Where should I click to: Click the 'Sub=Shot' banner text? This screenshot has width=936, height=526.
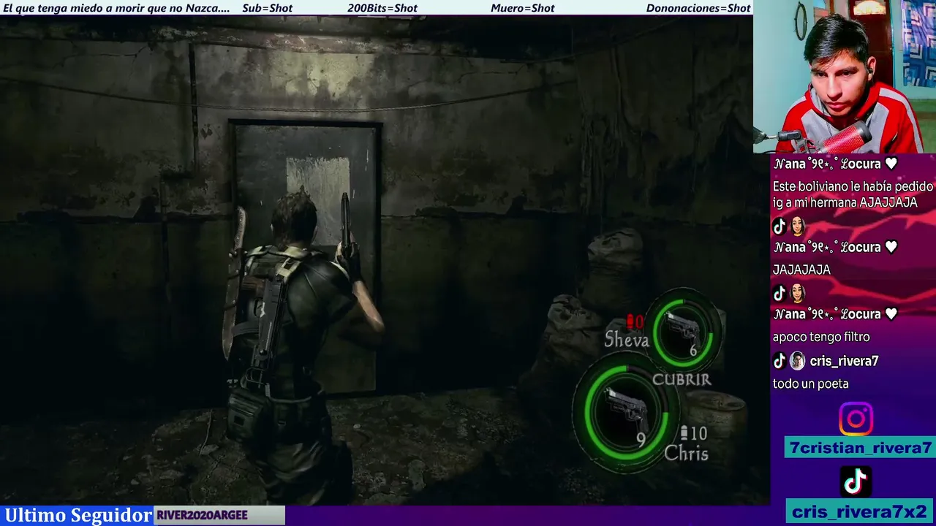pos(267,8)
